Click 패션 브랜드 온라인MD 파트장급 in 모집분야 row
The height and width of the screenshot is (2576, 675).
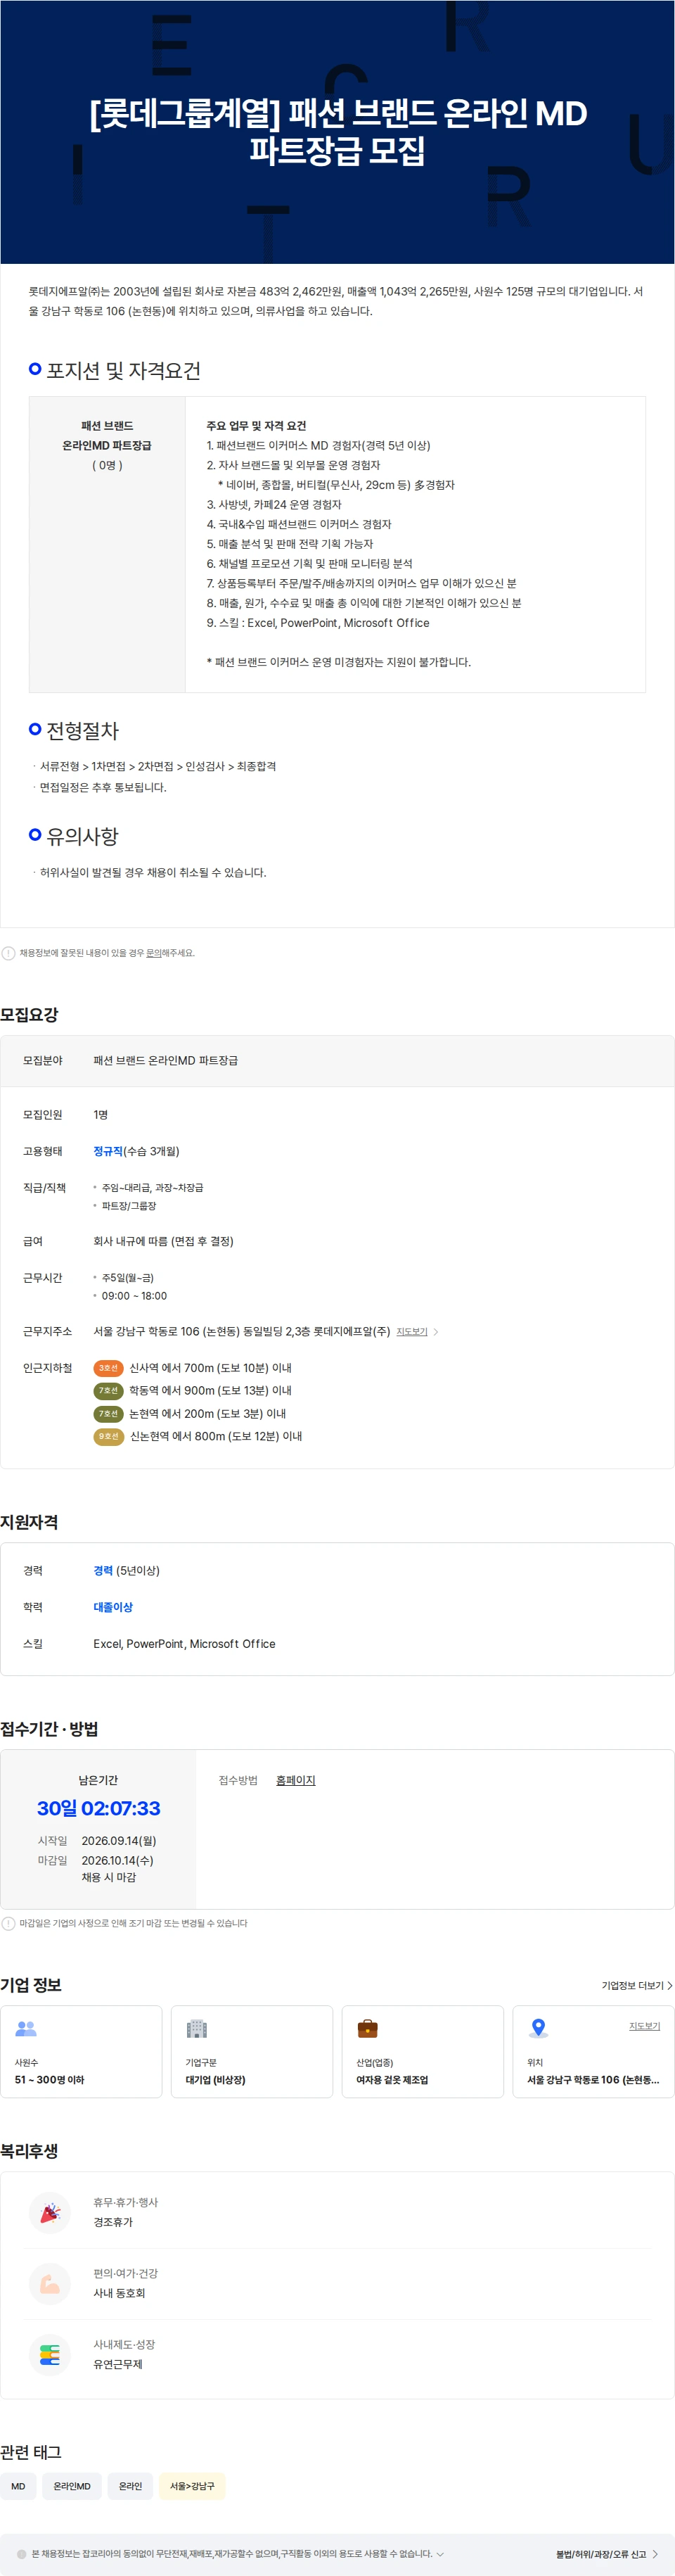click(166, 1060)
